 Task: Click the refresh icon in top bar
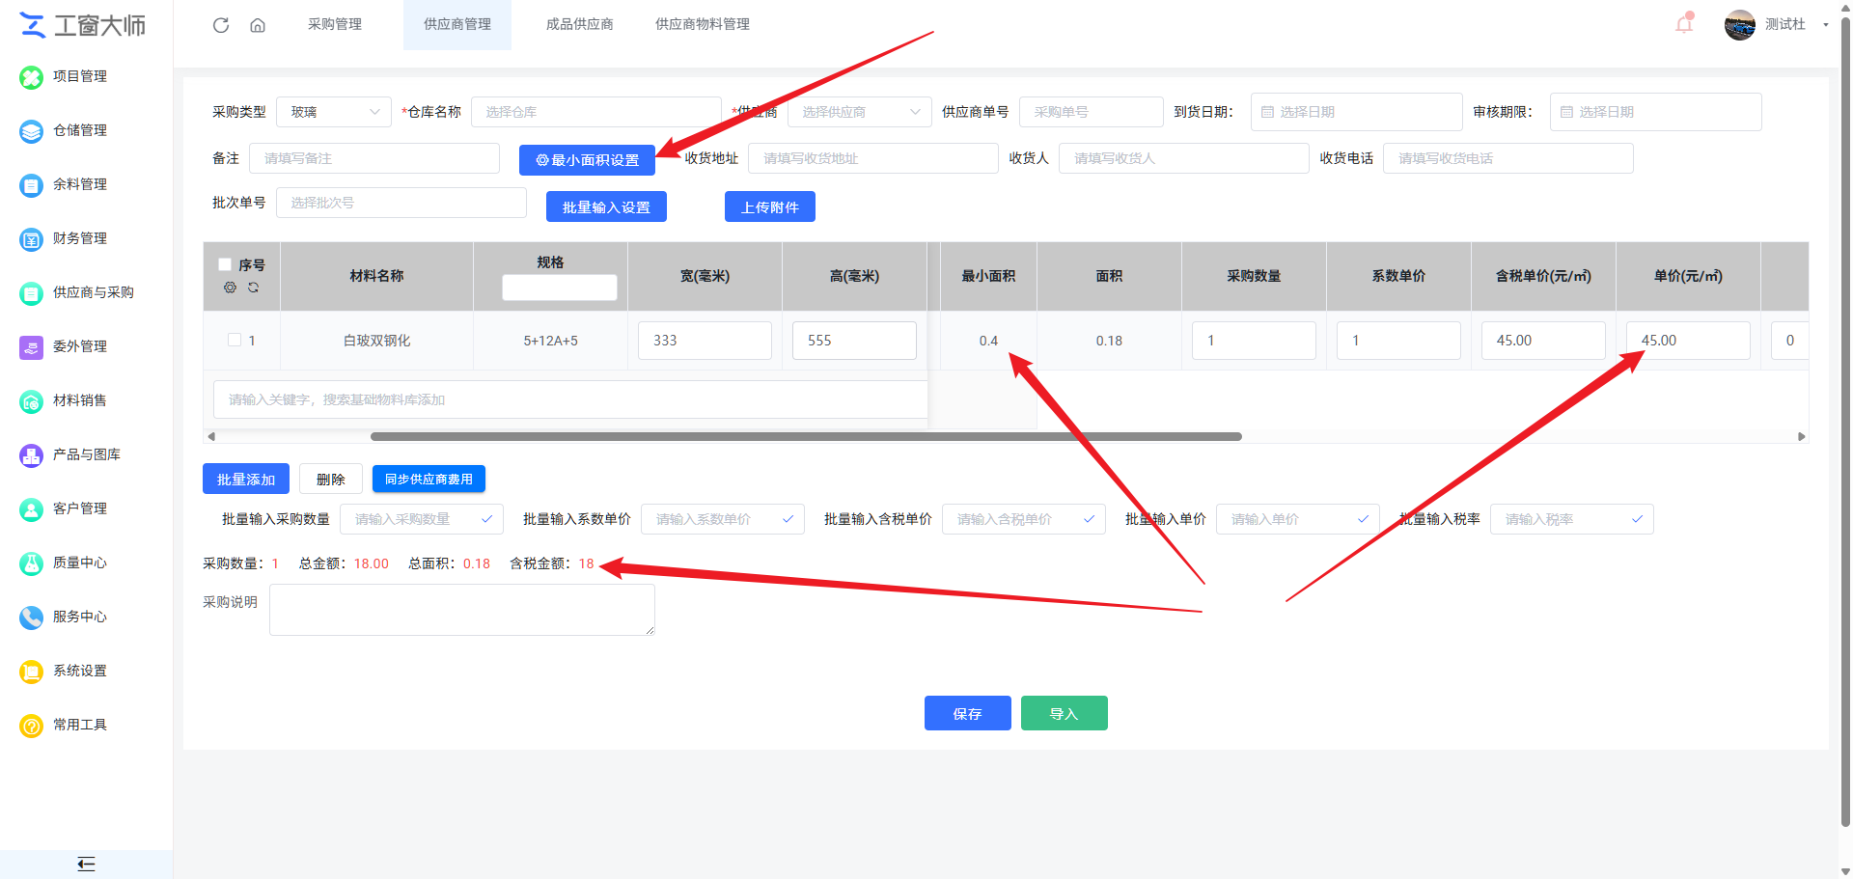221,25
